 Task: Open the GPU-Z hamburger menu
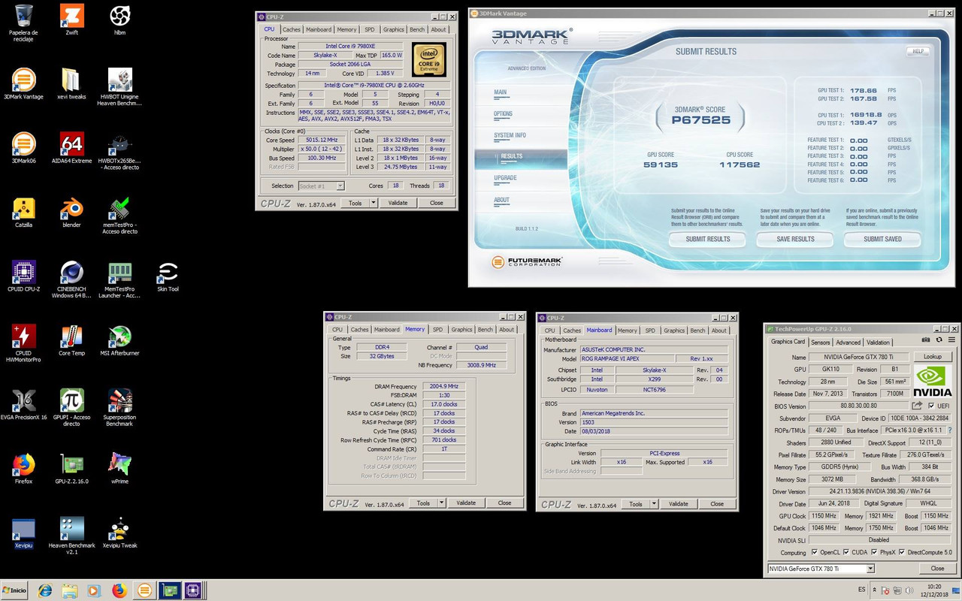pos(952,341)
